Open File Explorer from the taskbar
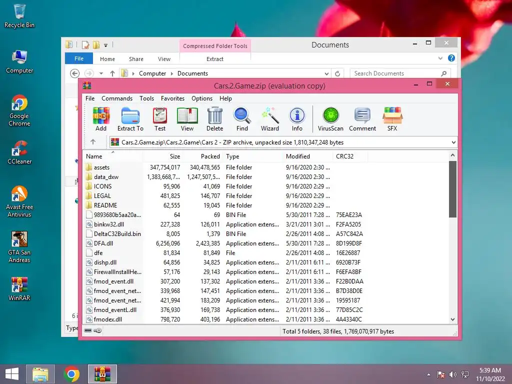This screenshot has width=512, height=384. pos(40,374)
